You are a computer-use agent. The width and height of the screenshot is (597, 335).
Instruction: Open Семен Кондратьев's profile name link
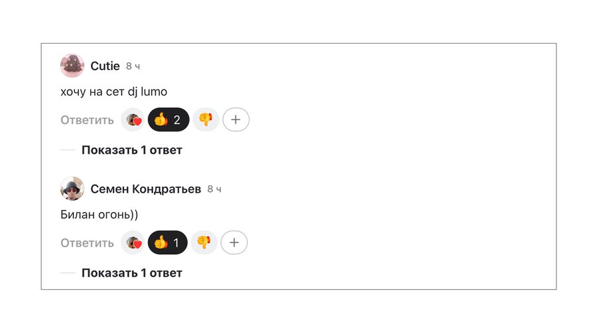point(145,189)
